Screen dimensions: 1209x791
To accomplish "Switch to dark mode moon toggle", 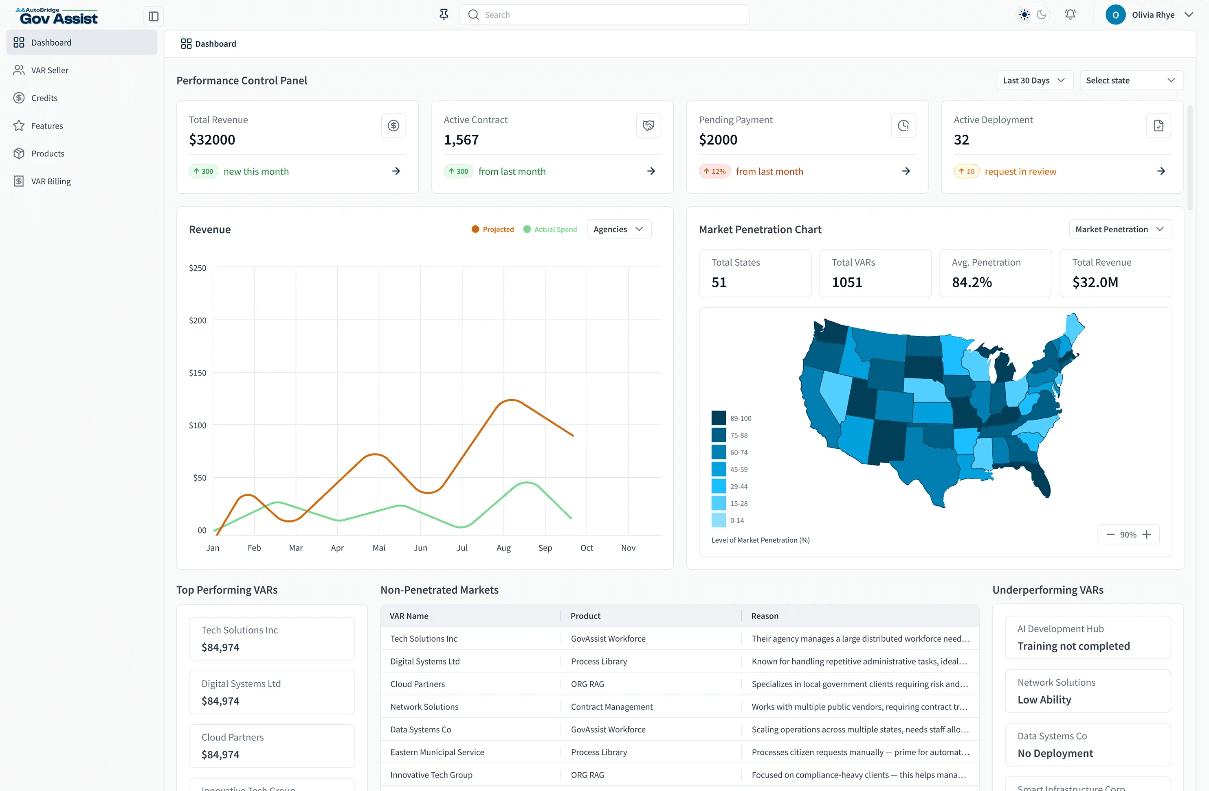I will 1041,15.
